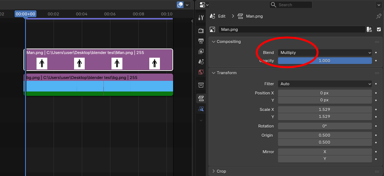Click the first Origin field showing 0.500
Screen dimensions: 384x176
(x=325, y=135)
